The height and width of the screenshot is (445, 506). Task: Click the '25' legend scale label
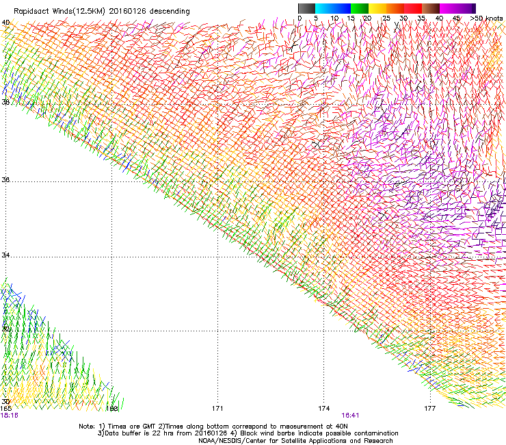pos(386,18)
